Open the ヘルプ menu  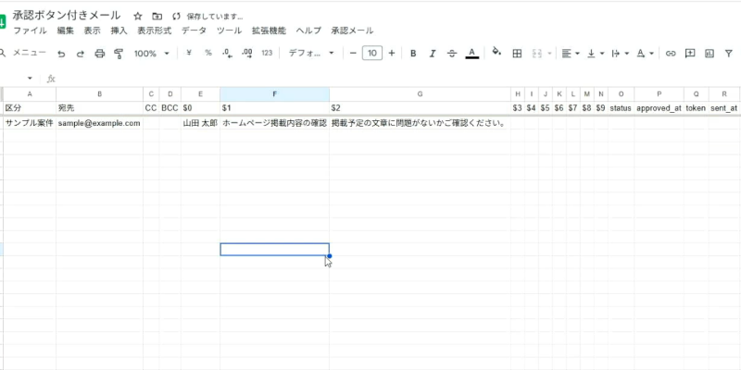pyautogui.click(x=308, y=31)
